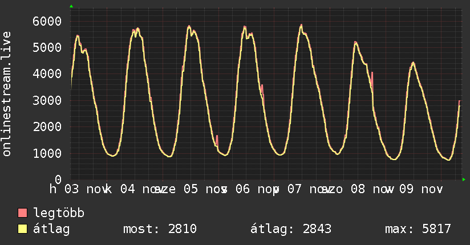470x245 pixels.
Task: Click the max: 5817 statistic
Action: (x=418, y=229)
